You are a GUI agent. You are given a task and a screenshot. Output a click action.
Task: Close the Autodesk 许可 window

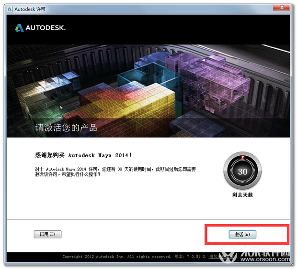click(282, 8)
